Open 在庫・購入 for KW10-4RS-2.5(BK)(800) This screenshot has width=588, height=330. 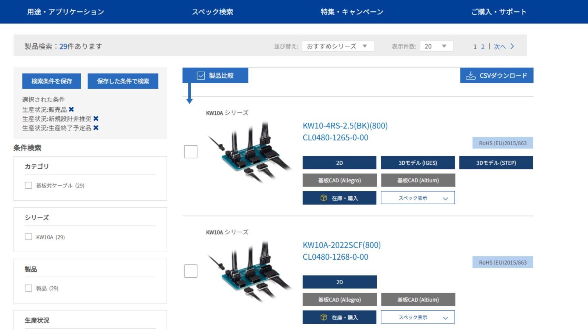click(339, 198)
